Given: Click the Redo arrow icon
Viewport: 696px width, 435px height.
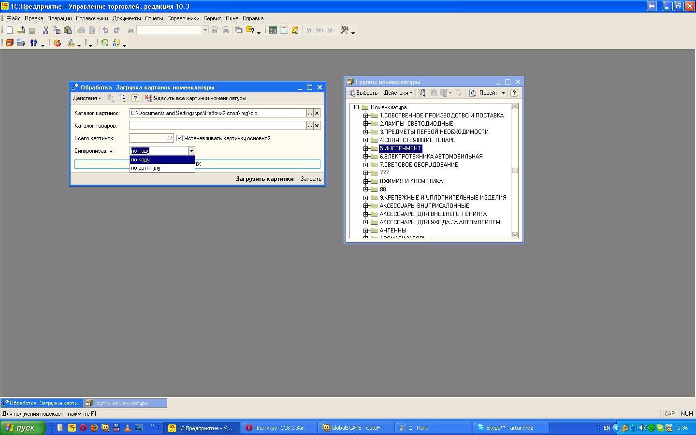Looking at the screenshot, I should [x=116, y=30].
